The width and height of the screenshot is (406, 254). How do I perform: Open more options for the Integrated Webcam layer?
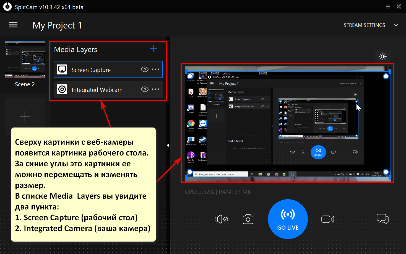155,89
